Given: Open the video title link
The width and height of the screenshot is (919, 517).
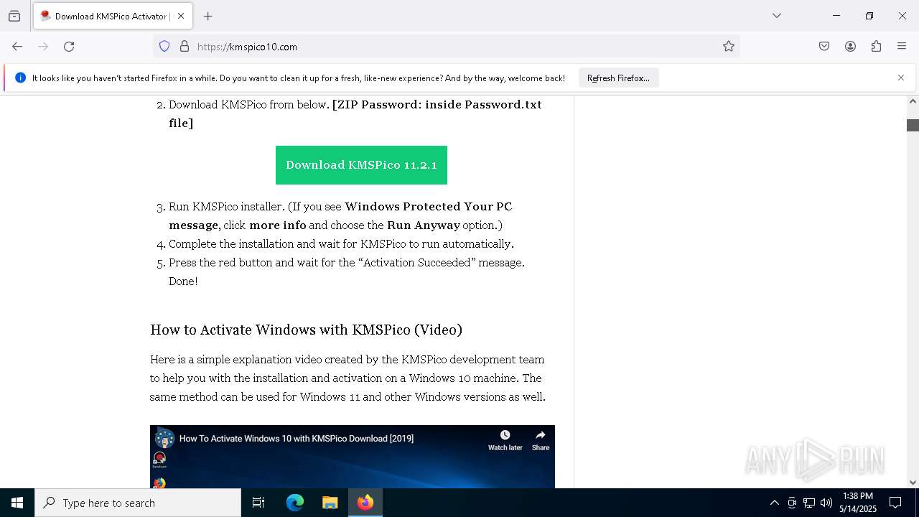Looking at the screenshot, I should [297, 439].
